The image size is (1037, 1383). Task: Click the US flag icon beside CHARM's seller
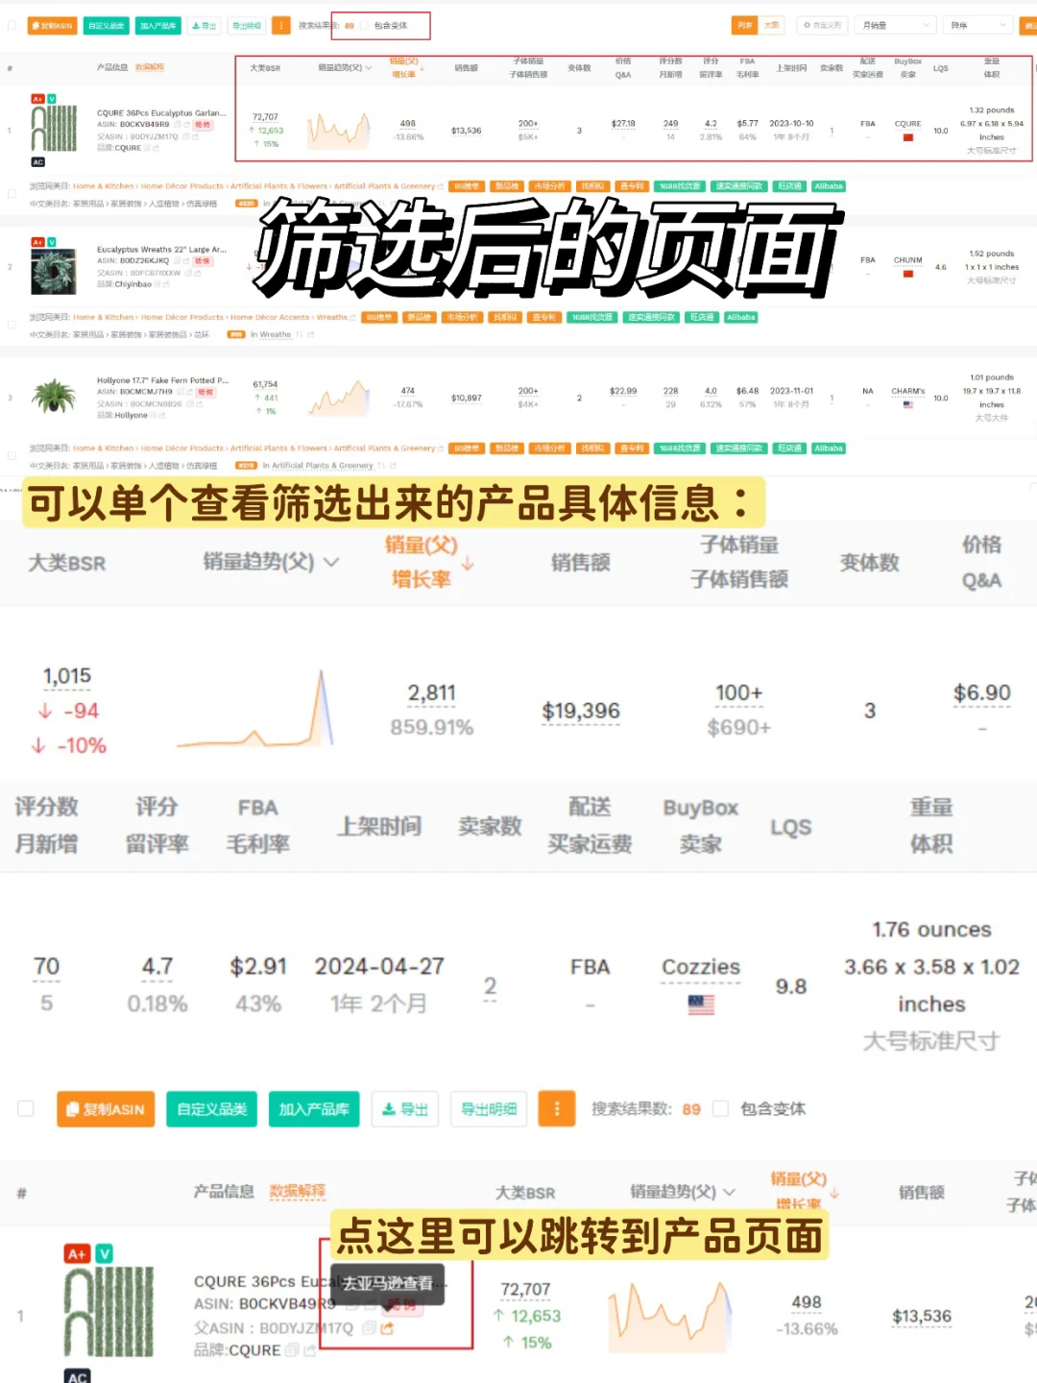coord(909,406)
